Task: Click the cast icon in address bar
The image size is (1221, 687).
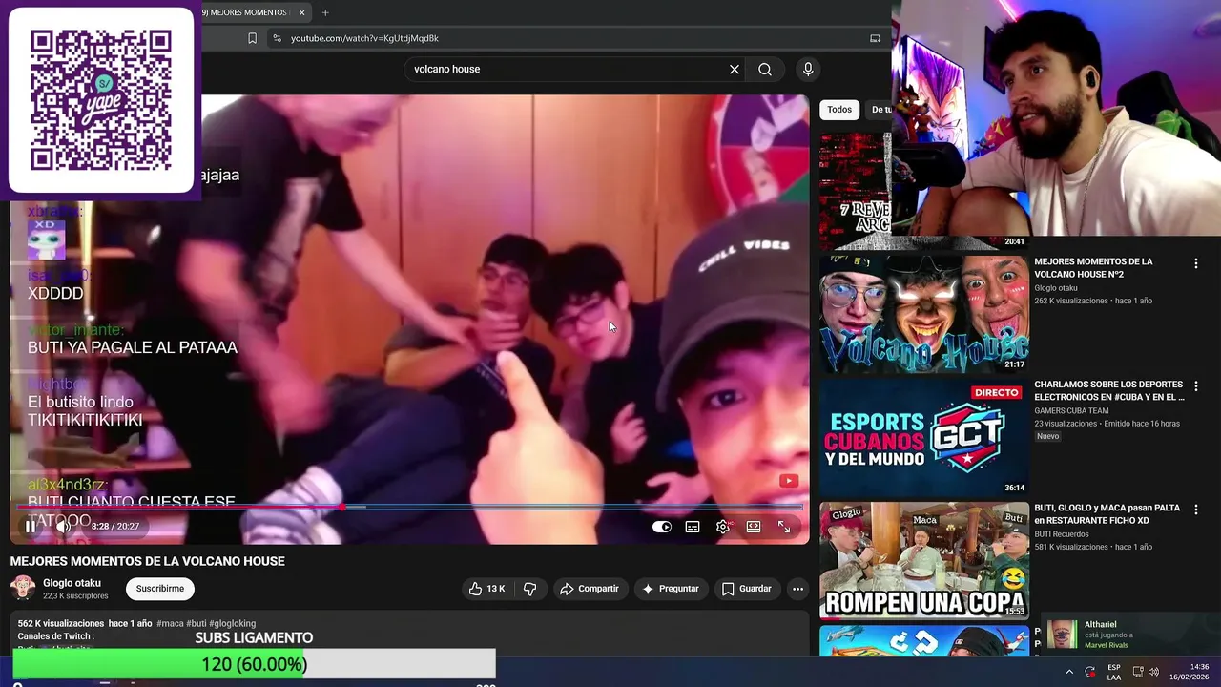Action: pos(875,38)
